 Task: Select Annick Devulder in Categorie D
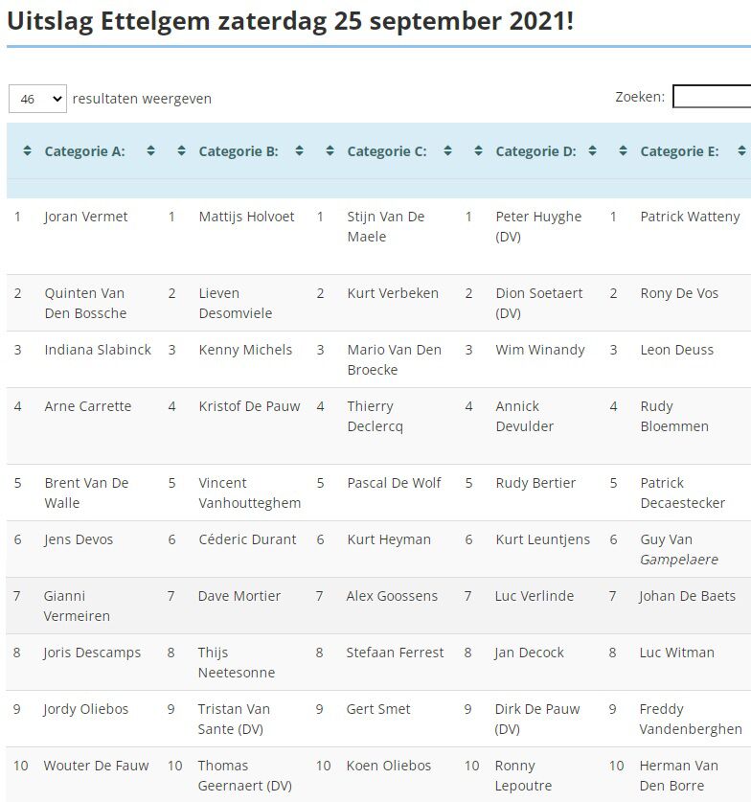click(525, 417)
